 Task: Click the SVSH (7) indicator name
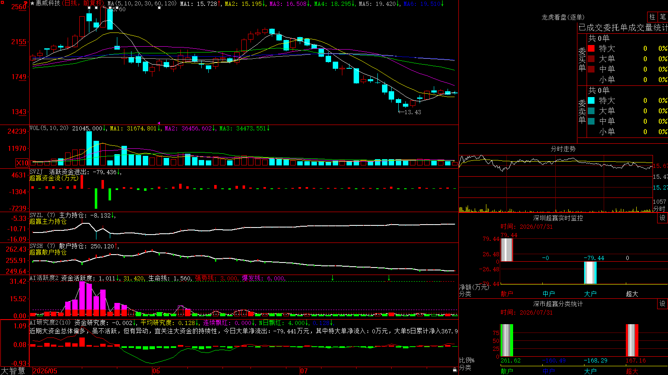click(42, 246)
